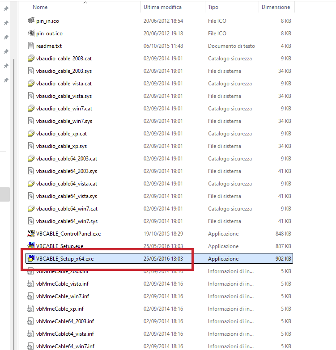Click Applicazione type of VBCABLE_Setup_x64.exe
The height and width of the screenshot is (350, 336).
223,258
